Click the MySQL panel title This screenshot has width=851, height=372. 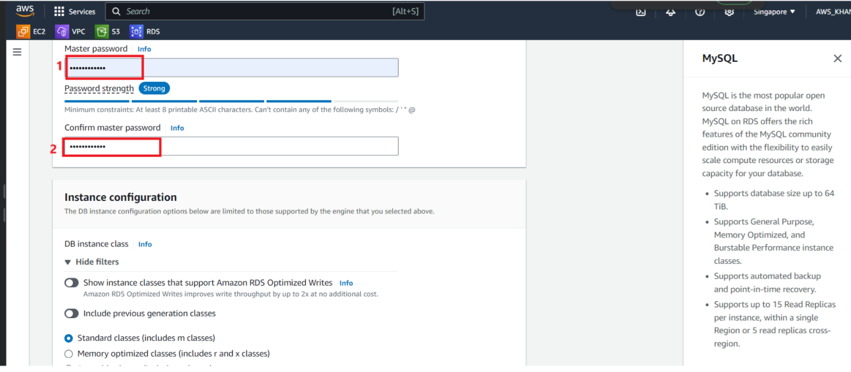pos(720,58)
